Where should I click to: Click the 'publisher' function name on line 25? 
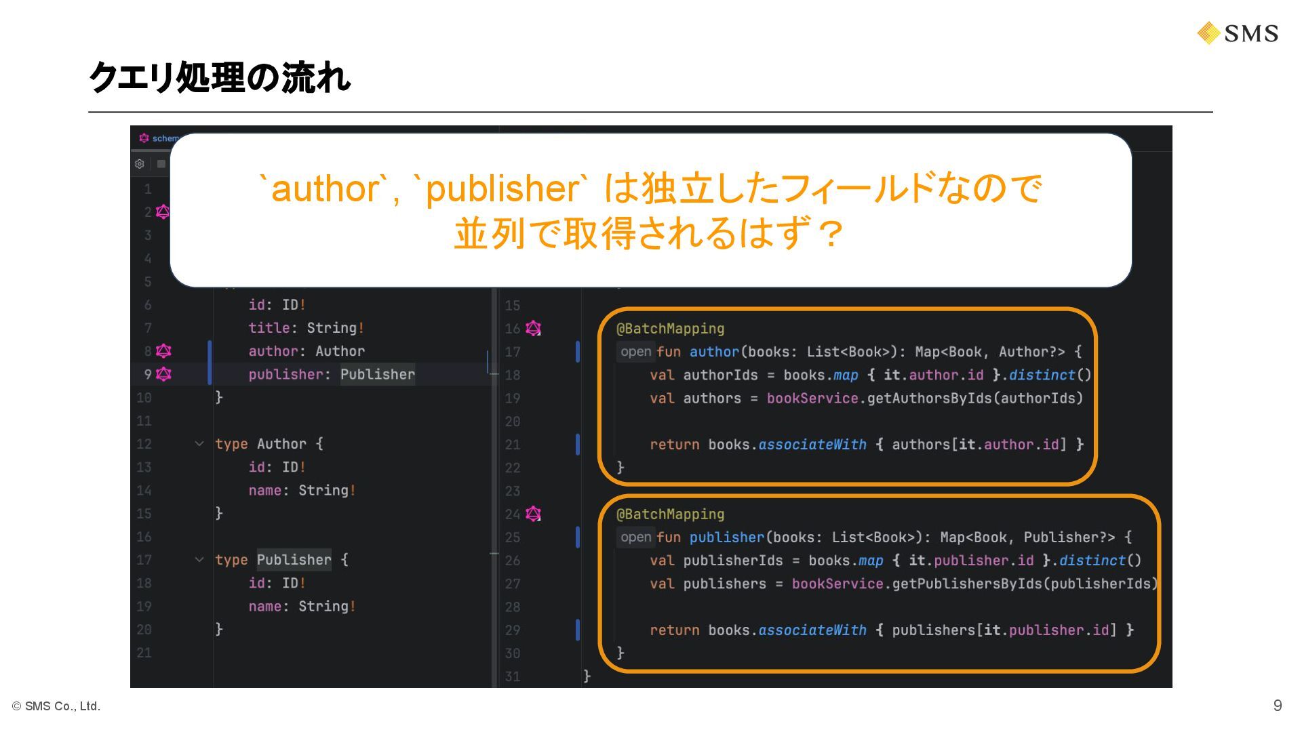pos(727,537)
